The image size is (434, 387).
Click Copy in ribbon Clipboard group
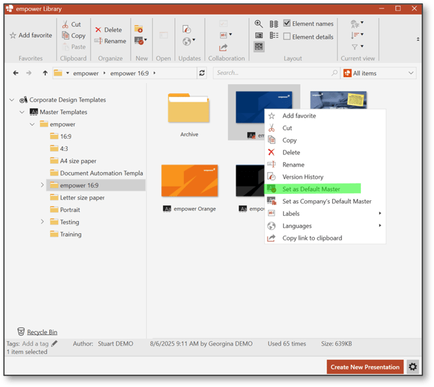(x=74, y=36)
